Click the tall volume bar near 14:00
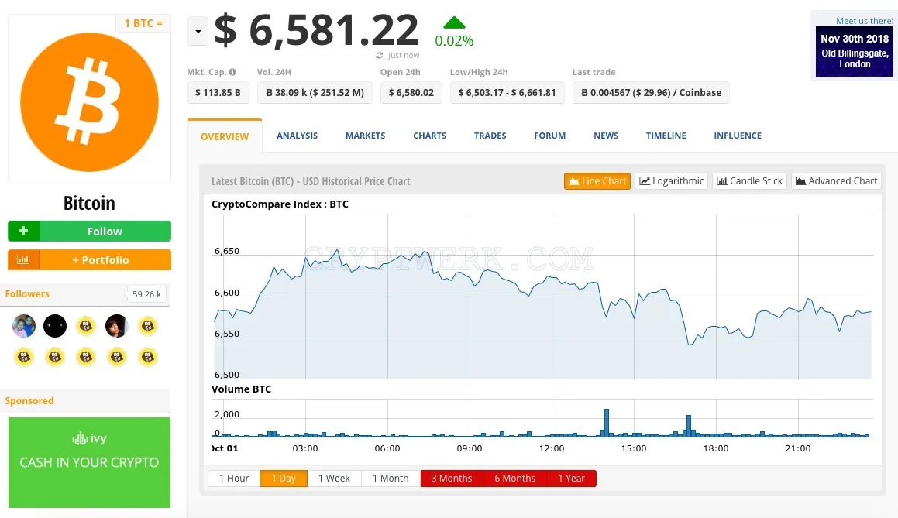898x518 pixels. [x=607, y=423]
